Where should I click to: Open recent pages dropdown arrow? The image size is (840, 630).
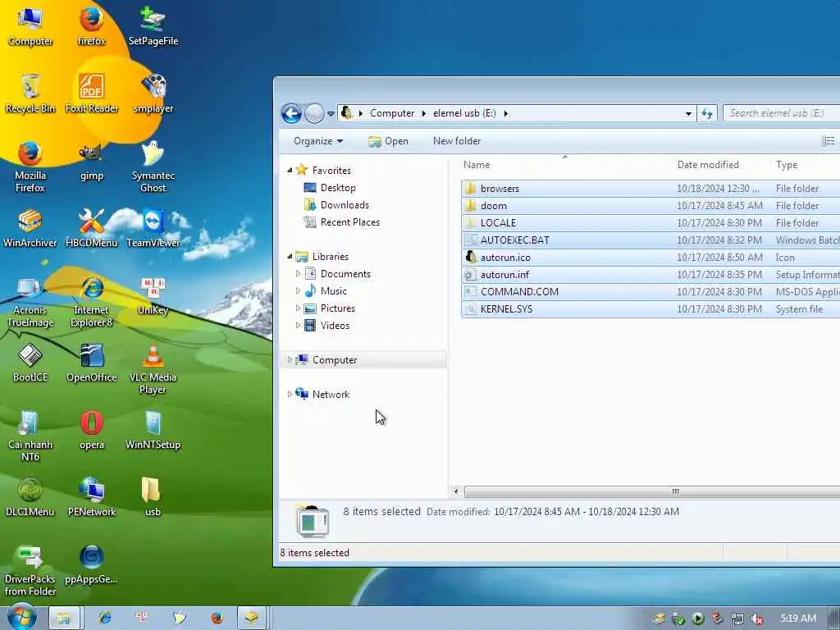click(x=331, y=113)
